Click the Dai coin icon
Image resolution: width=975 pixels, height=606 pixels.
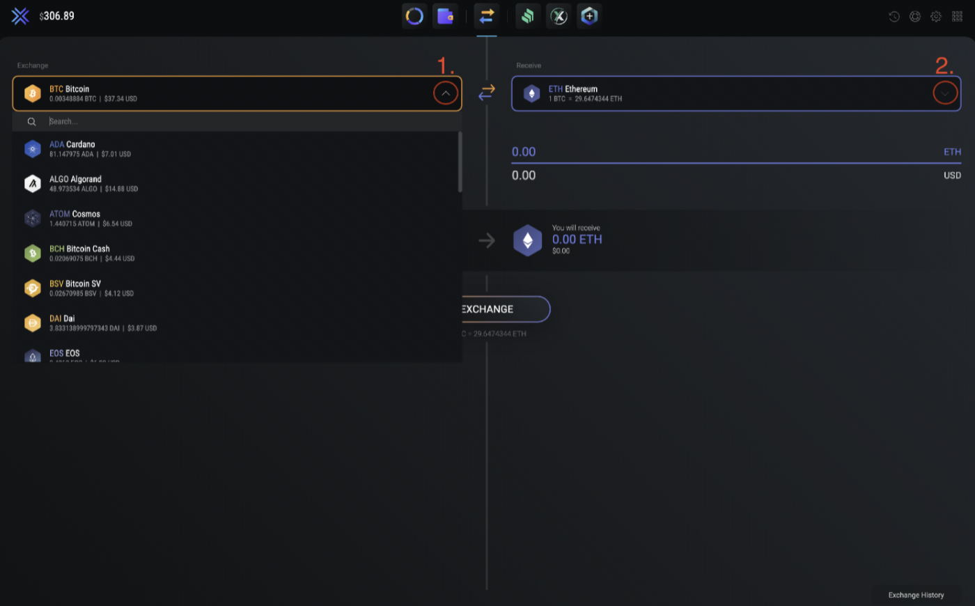33,323
